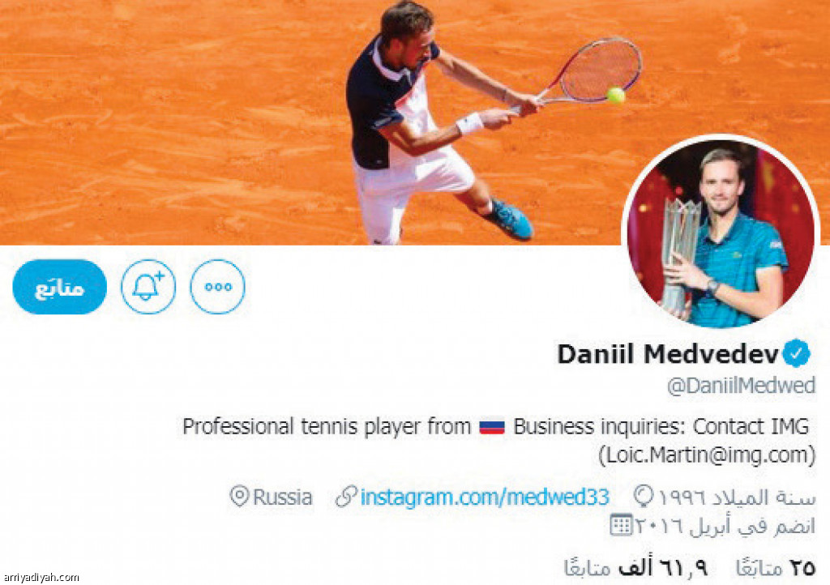The image size is (830, 585).
Task: Click the Russia location text
Action: tap(282, 497)
